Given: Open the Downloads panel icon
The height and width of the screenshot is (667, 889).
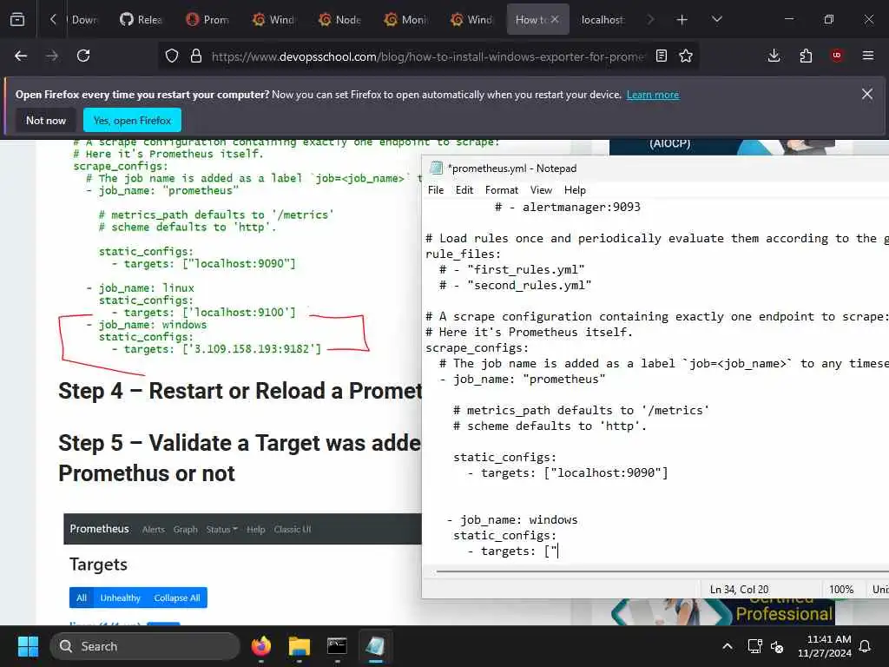Looking at the screenshot, I should [x=774, y=56].
